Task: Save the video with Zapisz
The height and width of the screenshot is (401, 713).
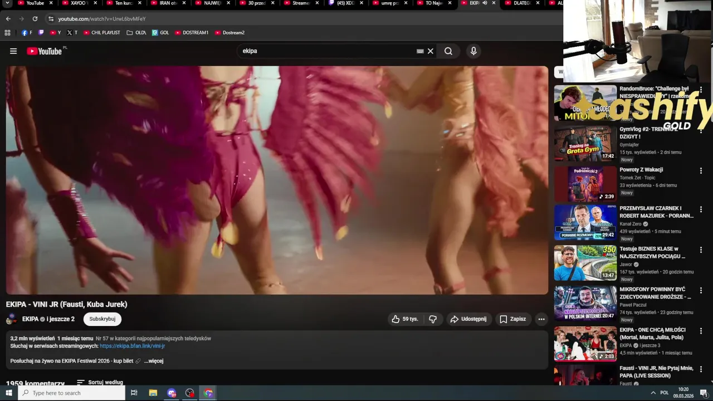Action: coord(512,319)
